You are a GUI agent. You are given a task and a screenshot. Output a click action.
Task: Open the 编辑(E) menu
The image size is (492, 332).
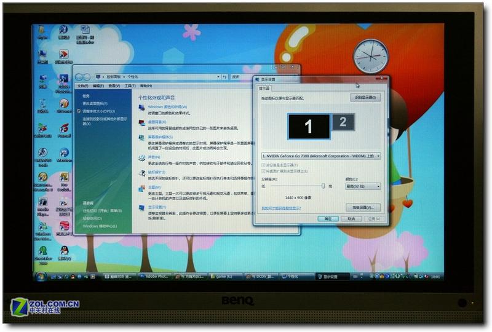(98, 86)
